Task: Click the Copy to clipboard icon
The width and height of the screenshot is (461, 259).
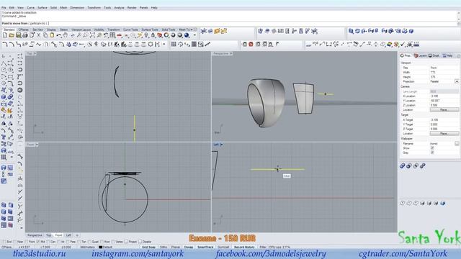Action: click(45, 35)
